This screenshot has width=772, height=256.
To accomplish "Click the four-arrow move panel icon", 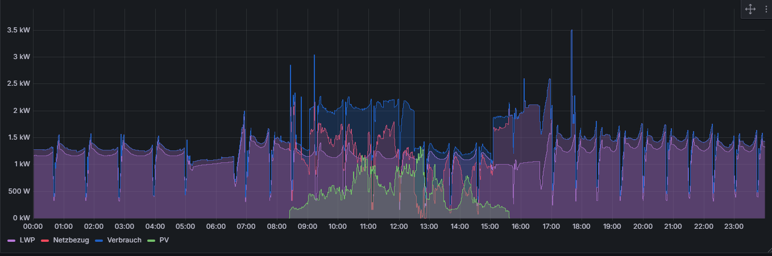I will 750,9.
